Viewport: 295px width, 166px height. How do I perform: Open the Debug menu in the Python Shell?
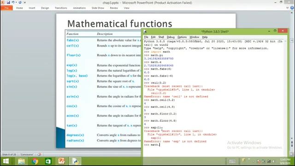[171, 37]
